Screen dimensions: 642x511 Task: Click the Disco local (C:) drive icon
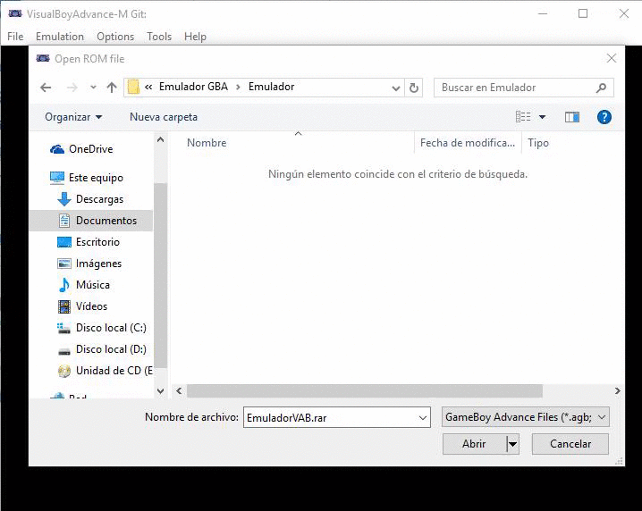pos(63,328)
